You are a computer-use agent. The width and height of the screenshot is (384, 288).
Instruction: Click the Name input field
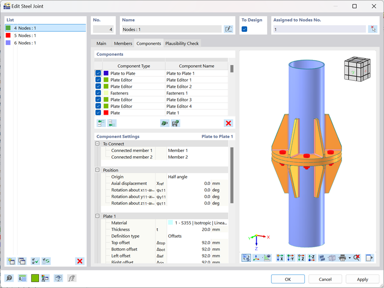(172, 29)
